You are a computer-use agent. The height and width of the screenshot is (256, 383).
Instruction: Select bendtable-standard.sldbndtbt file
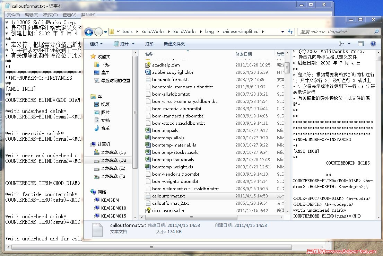[182, 87]
